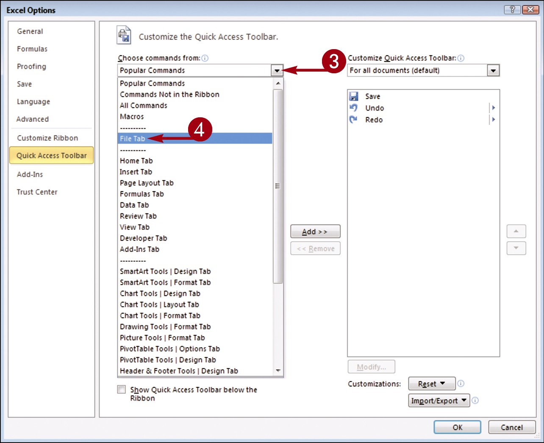This screenshot has width=544, height=443.
Task: Choose Formulas Tab option
Action: 195,194
